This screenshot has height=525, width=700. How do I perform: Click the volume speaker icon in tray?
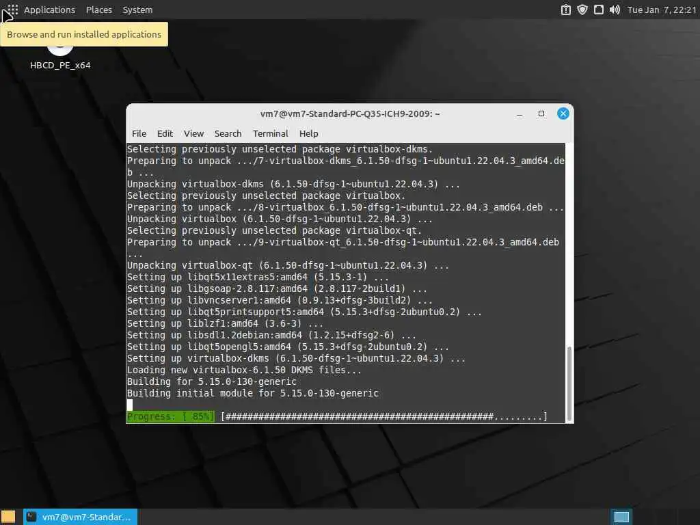coord(615,10)
